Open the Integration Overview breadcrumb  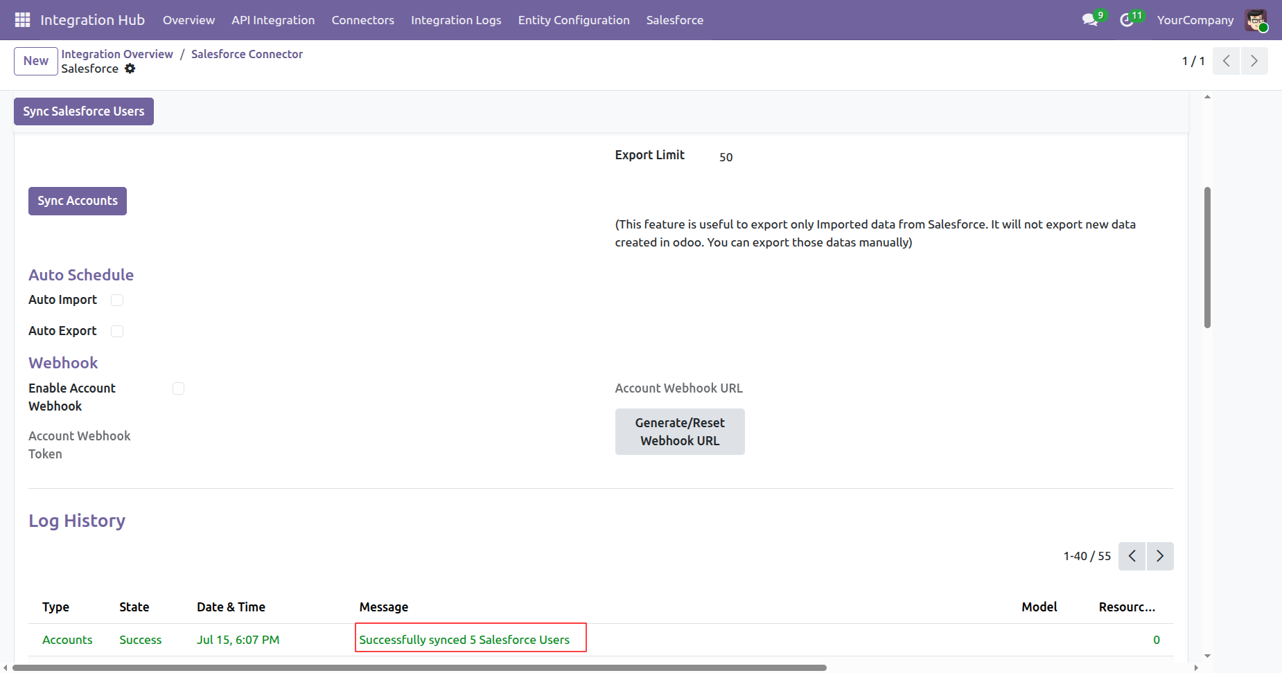[117, 54]
